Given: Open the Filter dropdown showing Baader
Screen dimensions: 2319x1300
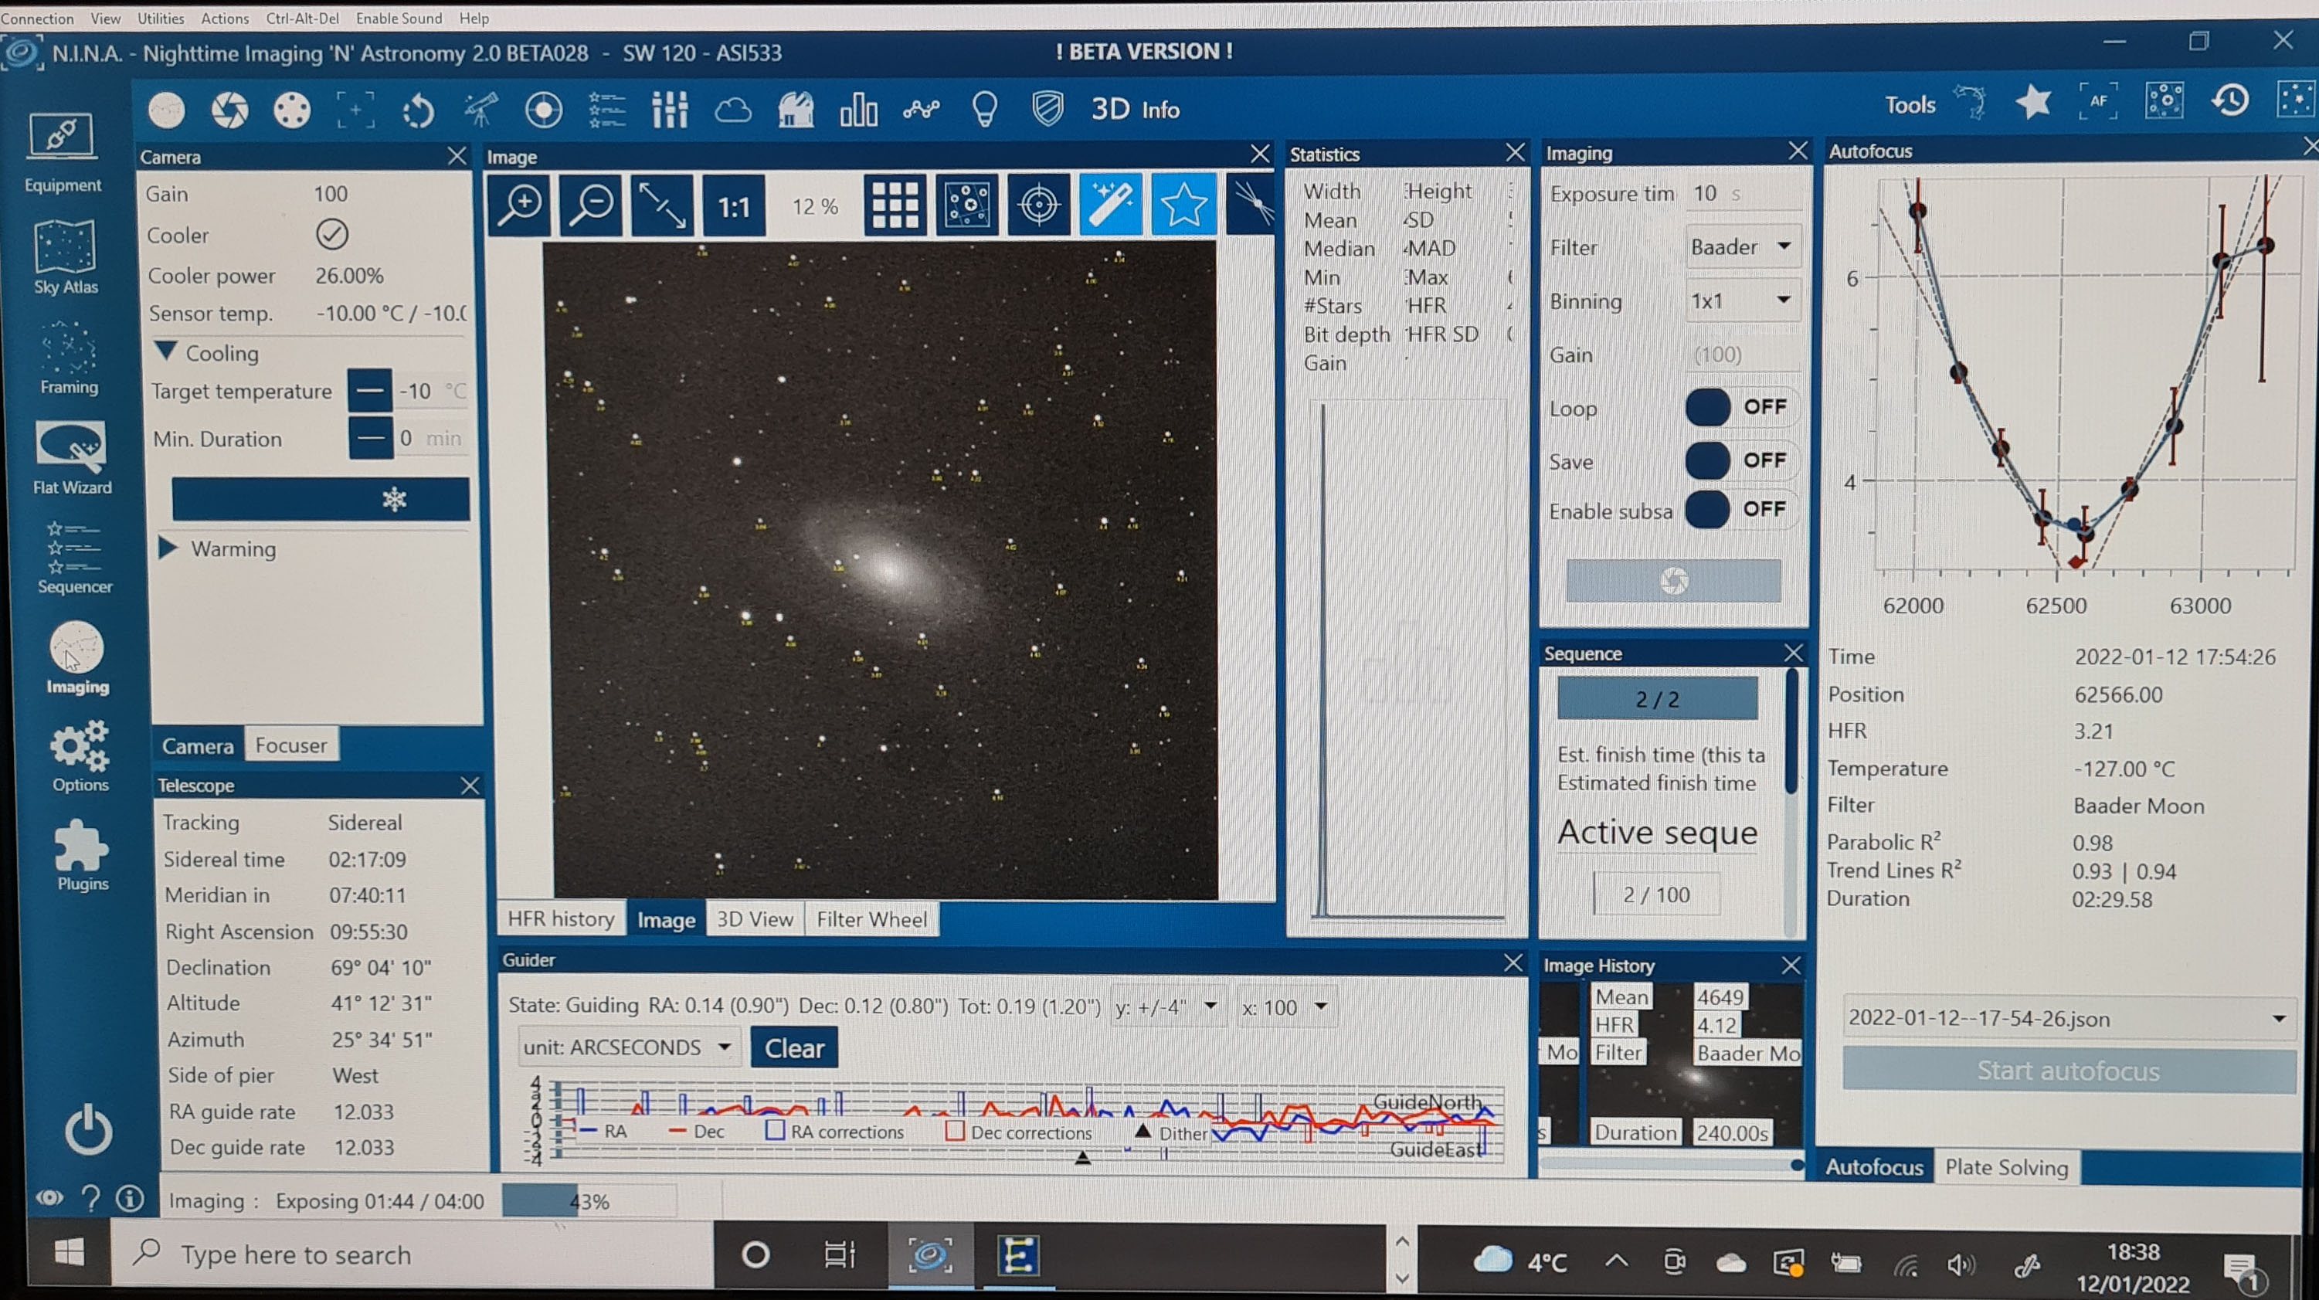Looking at the screenshot, I should pyautogui.click(x=1743, y=246).
